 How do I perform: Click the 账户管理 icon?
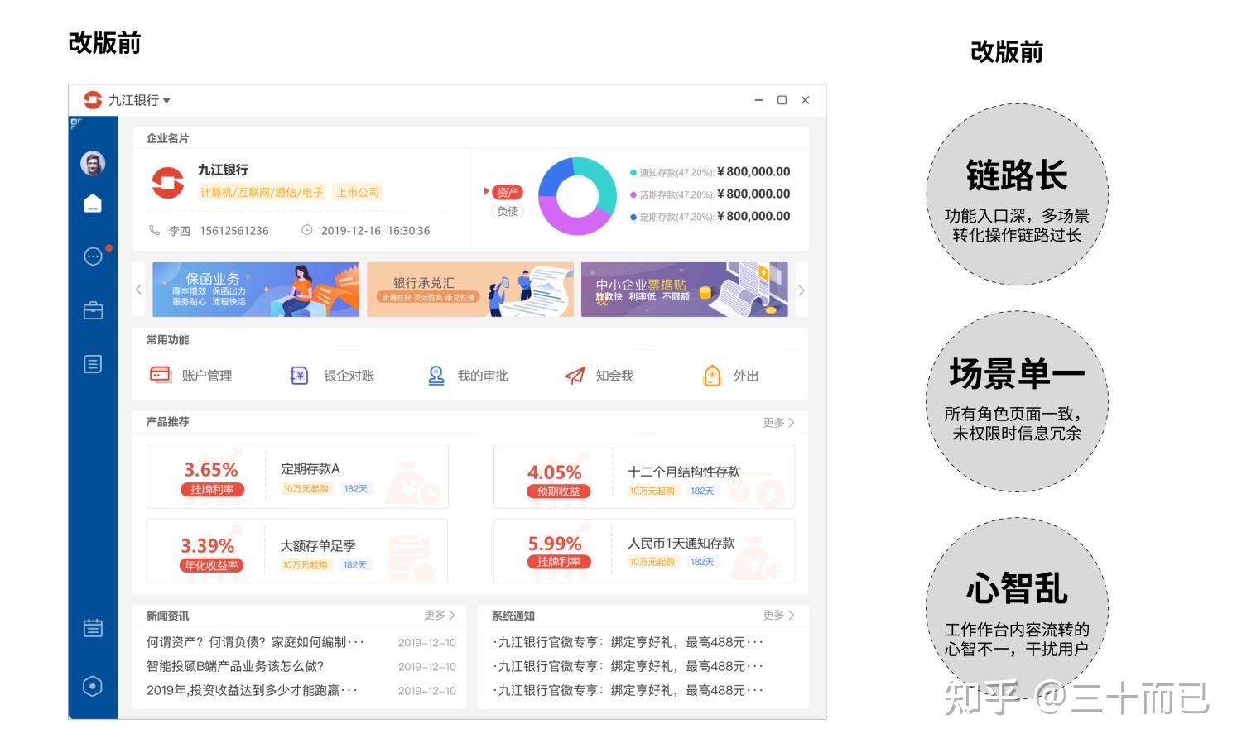click(x=160, y=375)
